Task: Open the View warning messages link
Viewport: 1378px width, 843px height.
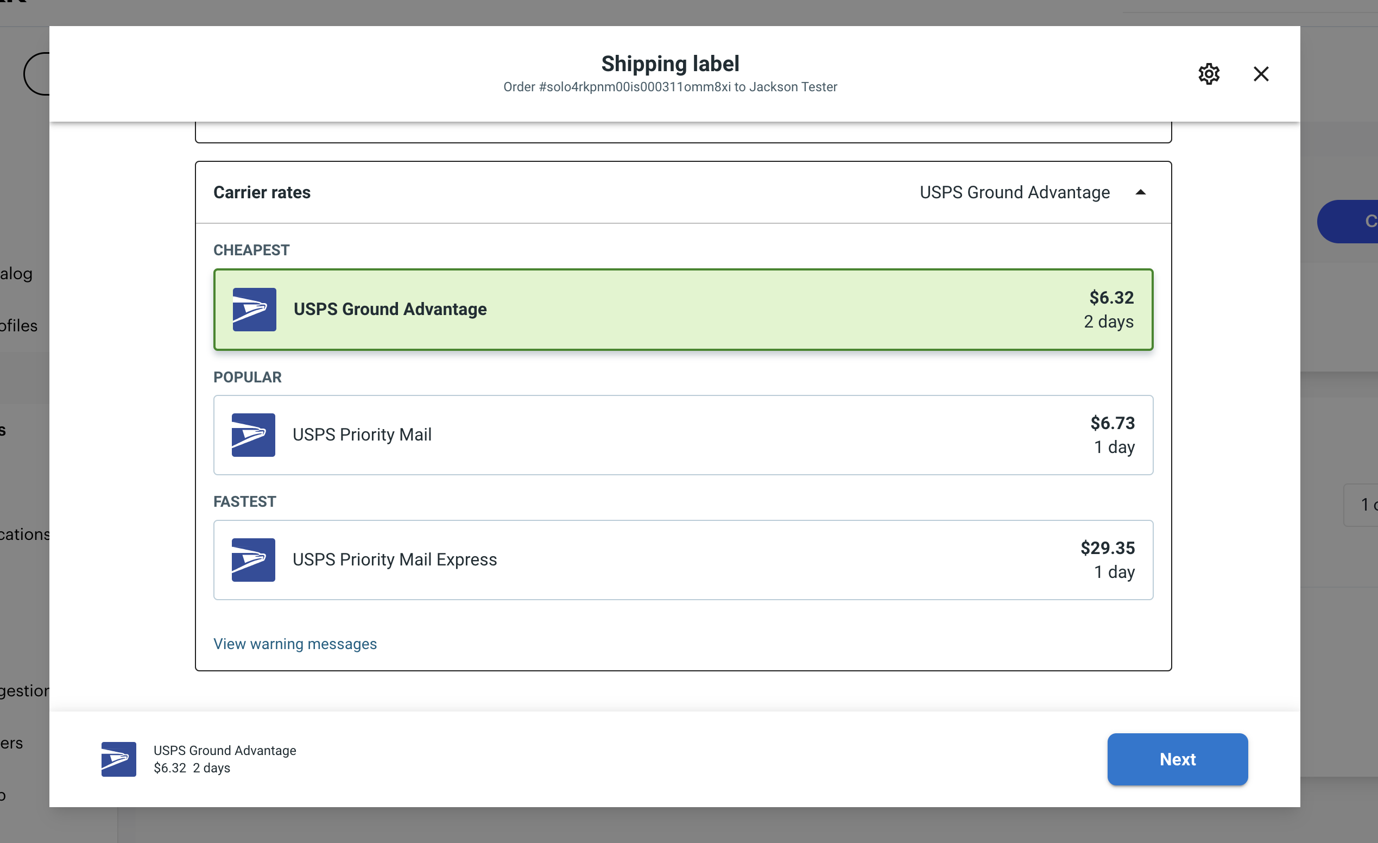Action: click(x=295, y=644)
